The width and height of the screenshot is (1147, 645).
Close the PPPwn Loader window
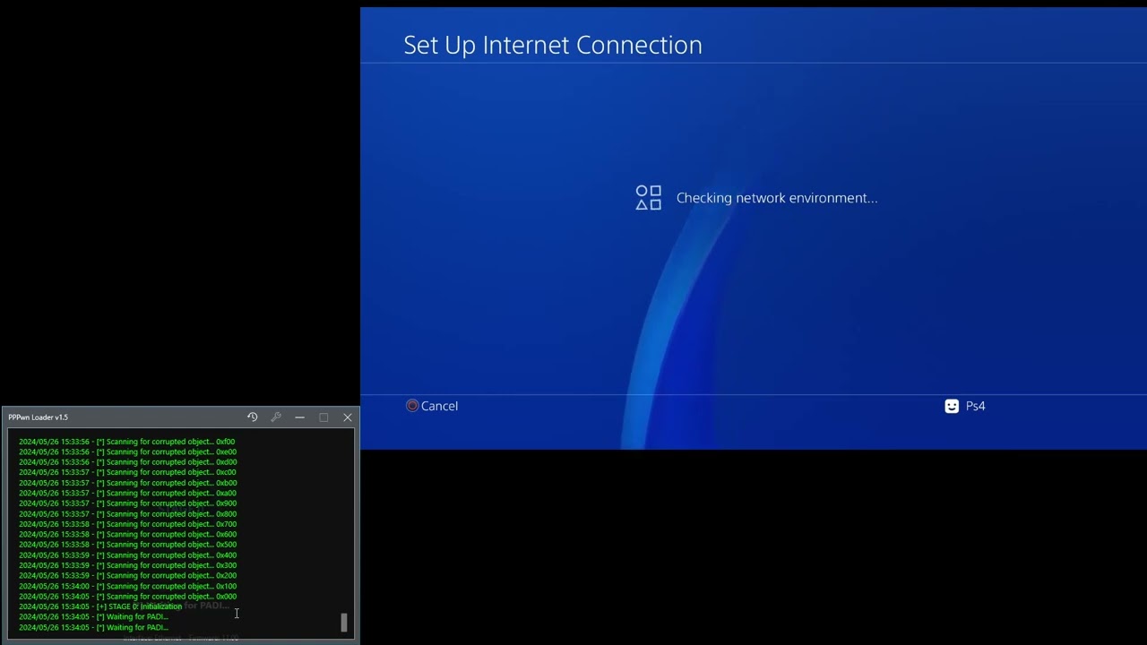pyautogui.click(x=348, y=417)
